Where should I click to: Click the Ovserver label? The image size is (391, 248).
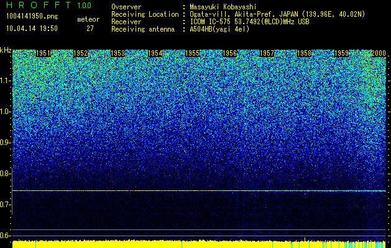pyautogui.click(x=126, y=7)
